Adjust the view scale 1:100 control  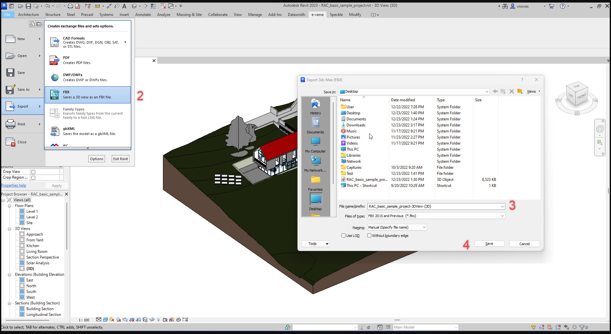[x=83, y=320]
